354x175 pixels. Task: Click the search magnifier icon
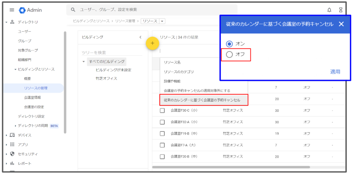(73, 10)
